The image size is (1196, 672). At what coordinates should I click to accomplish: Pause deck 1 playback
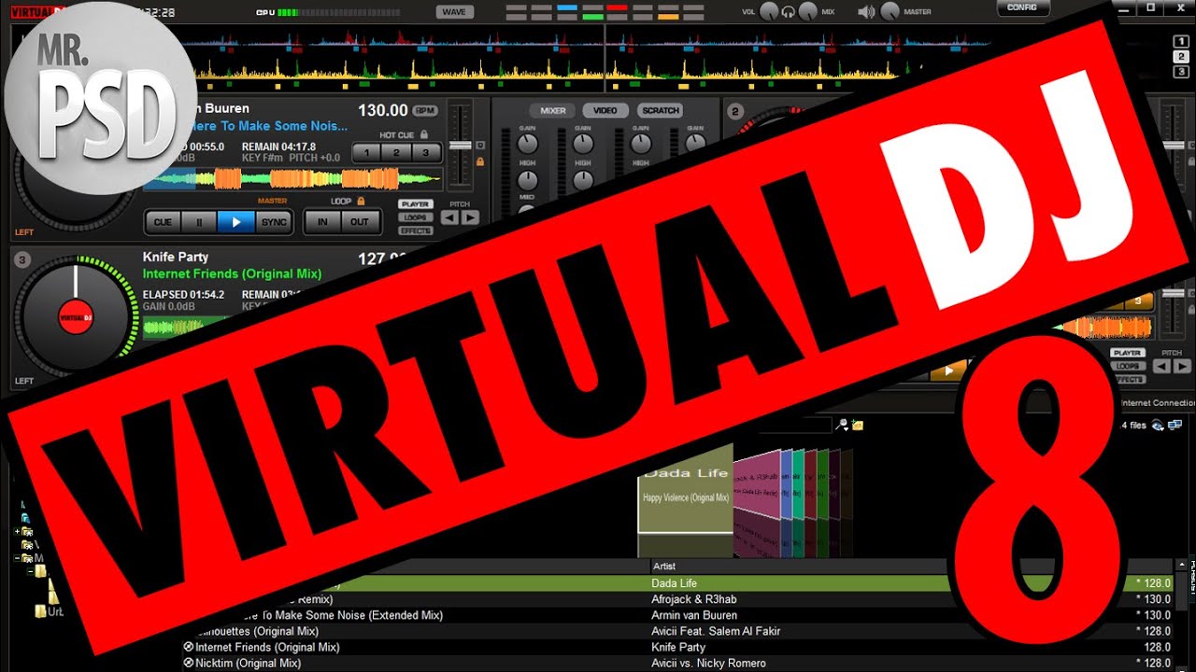tap(198, 222)
